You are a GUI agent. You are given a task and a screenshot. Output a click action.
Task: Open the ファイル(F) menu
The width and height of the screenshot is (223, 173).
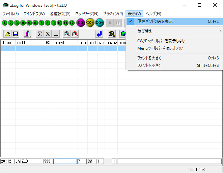(x=11, y=14)
